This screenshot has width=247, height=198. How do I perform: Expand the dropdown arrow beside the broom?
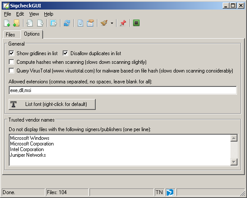pos(112,23)
